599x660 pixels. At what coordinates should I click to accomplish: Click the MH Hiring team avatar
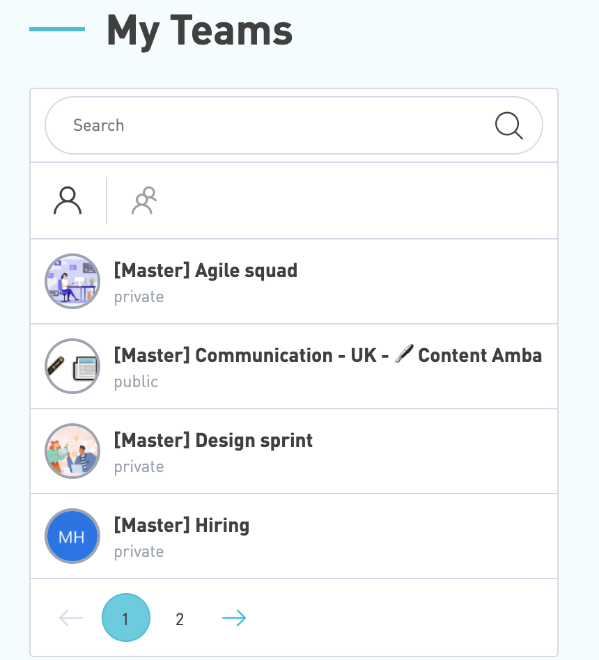tap(72, 536)
